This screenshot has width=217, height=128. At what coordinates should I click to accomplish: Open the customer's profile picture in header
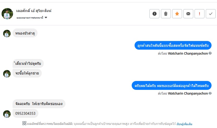[x=7, y=14]
